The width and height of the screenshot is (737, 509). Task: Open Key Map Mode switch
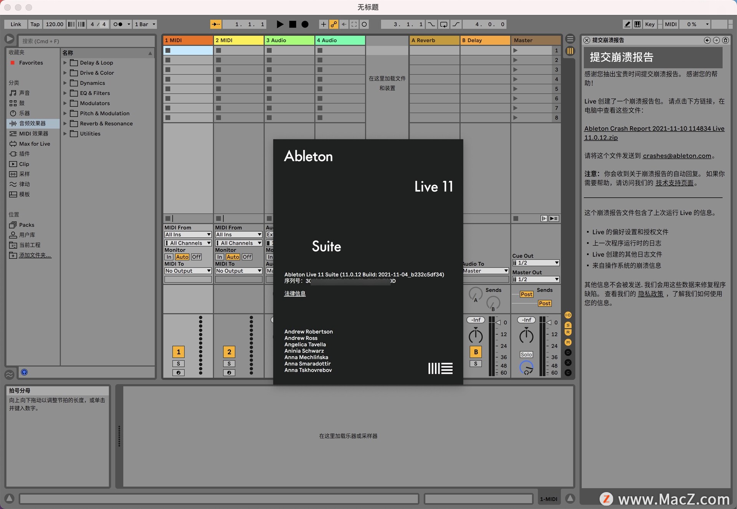649,24
